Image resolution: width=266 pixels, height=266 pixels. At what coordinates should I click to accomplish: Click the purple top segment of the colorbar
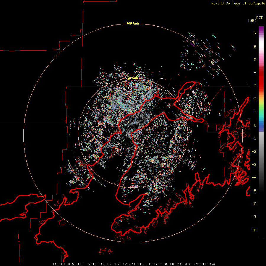click(x=261, y=29)
